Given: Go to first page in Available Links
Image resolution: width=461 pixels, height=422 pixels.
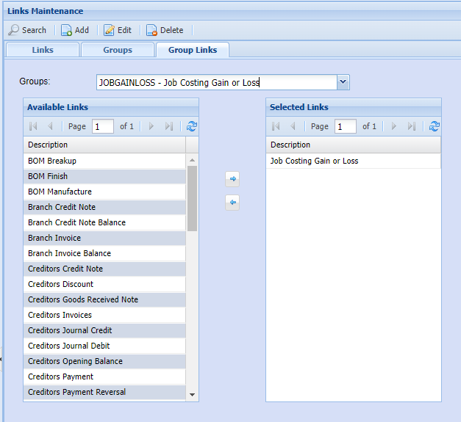Looking at the screenshot, I should click(33, 126).
